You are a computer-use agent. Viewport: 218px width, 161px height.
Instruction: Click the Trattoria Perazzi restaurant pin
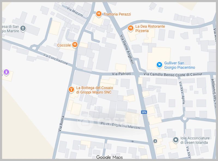(x=99, y=14)
